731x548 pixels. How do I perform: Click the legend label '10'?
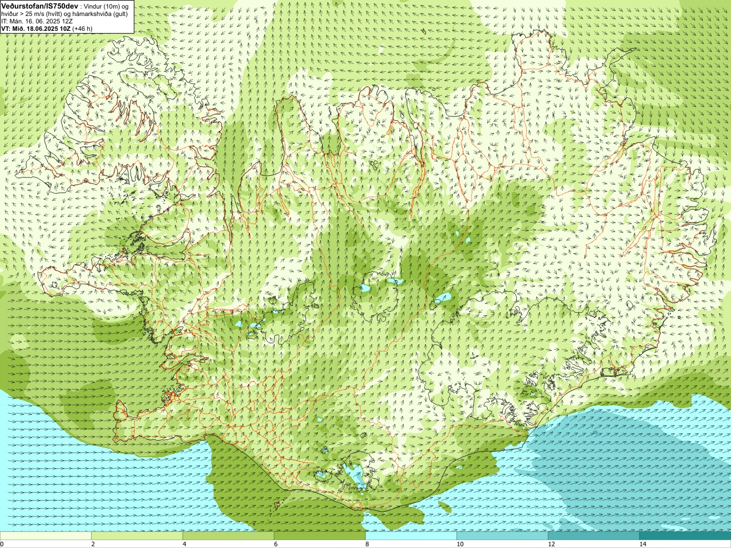tap(460, 544)
